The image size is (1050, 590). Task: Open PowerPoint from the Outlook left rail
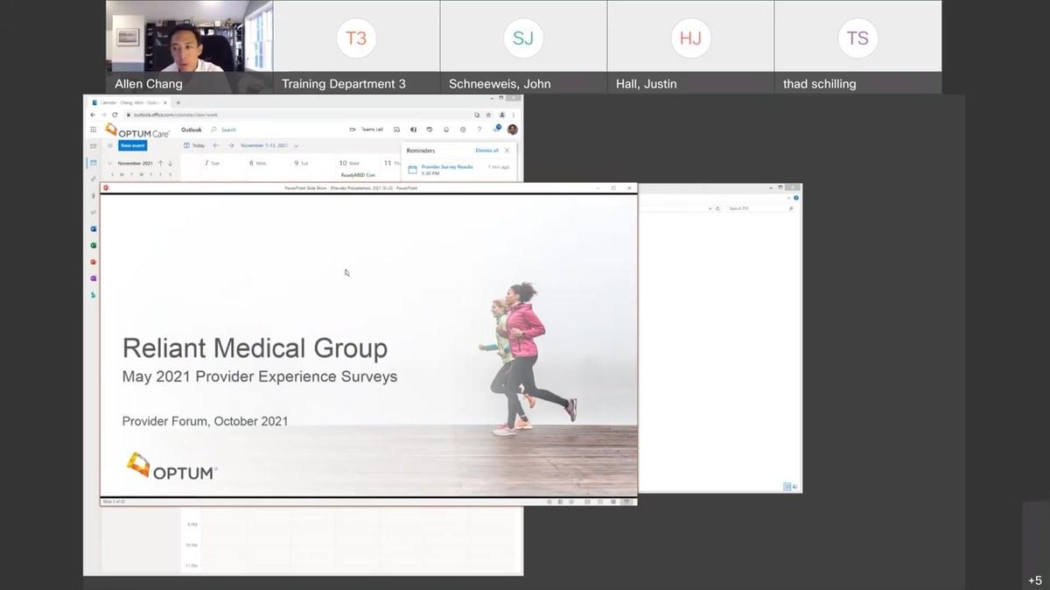[x=94, y=262]
